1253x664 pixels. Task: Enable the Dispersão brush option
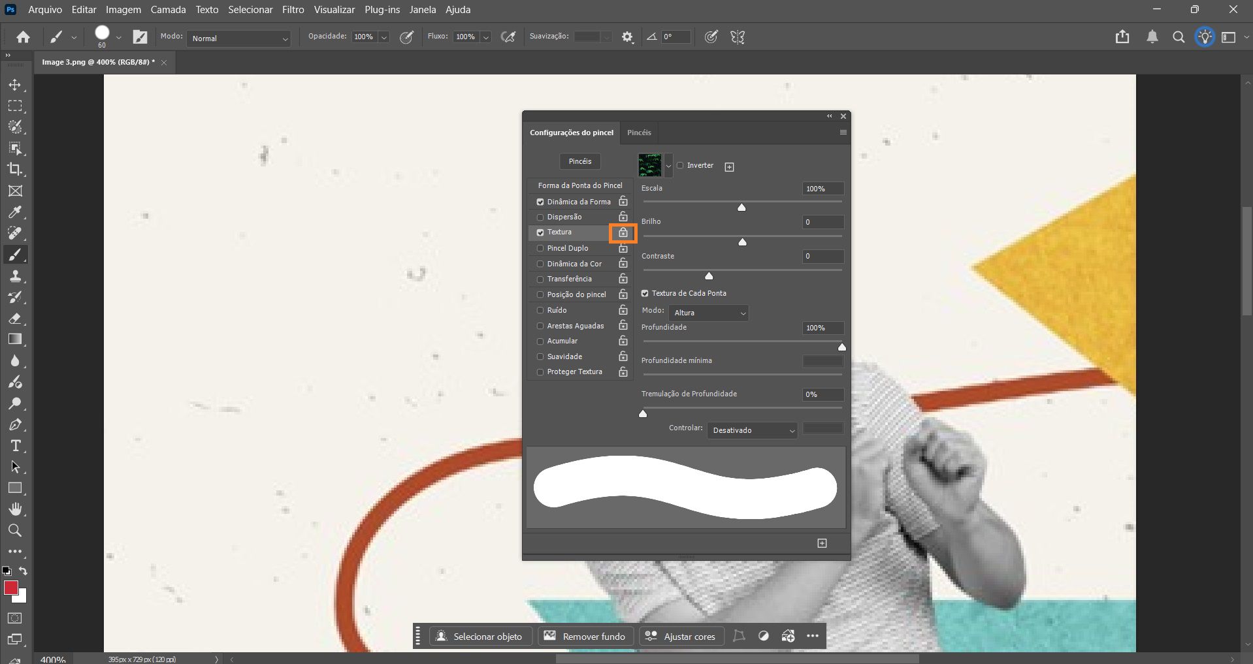[x=540, y=217]
